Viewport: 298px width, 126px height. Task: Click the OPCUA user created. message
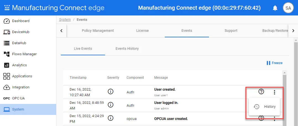tap(171, 119)
